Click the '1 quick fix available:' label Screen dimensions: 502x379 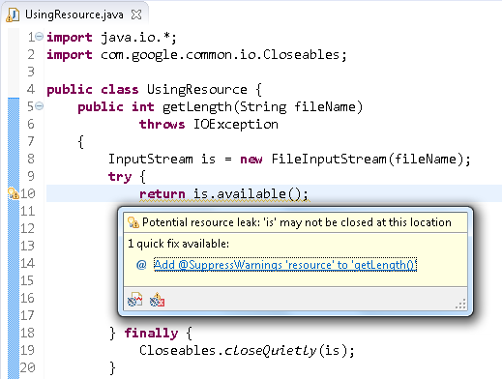178,244
